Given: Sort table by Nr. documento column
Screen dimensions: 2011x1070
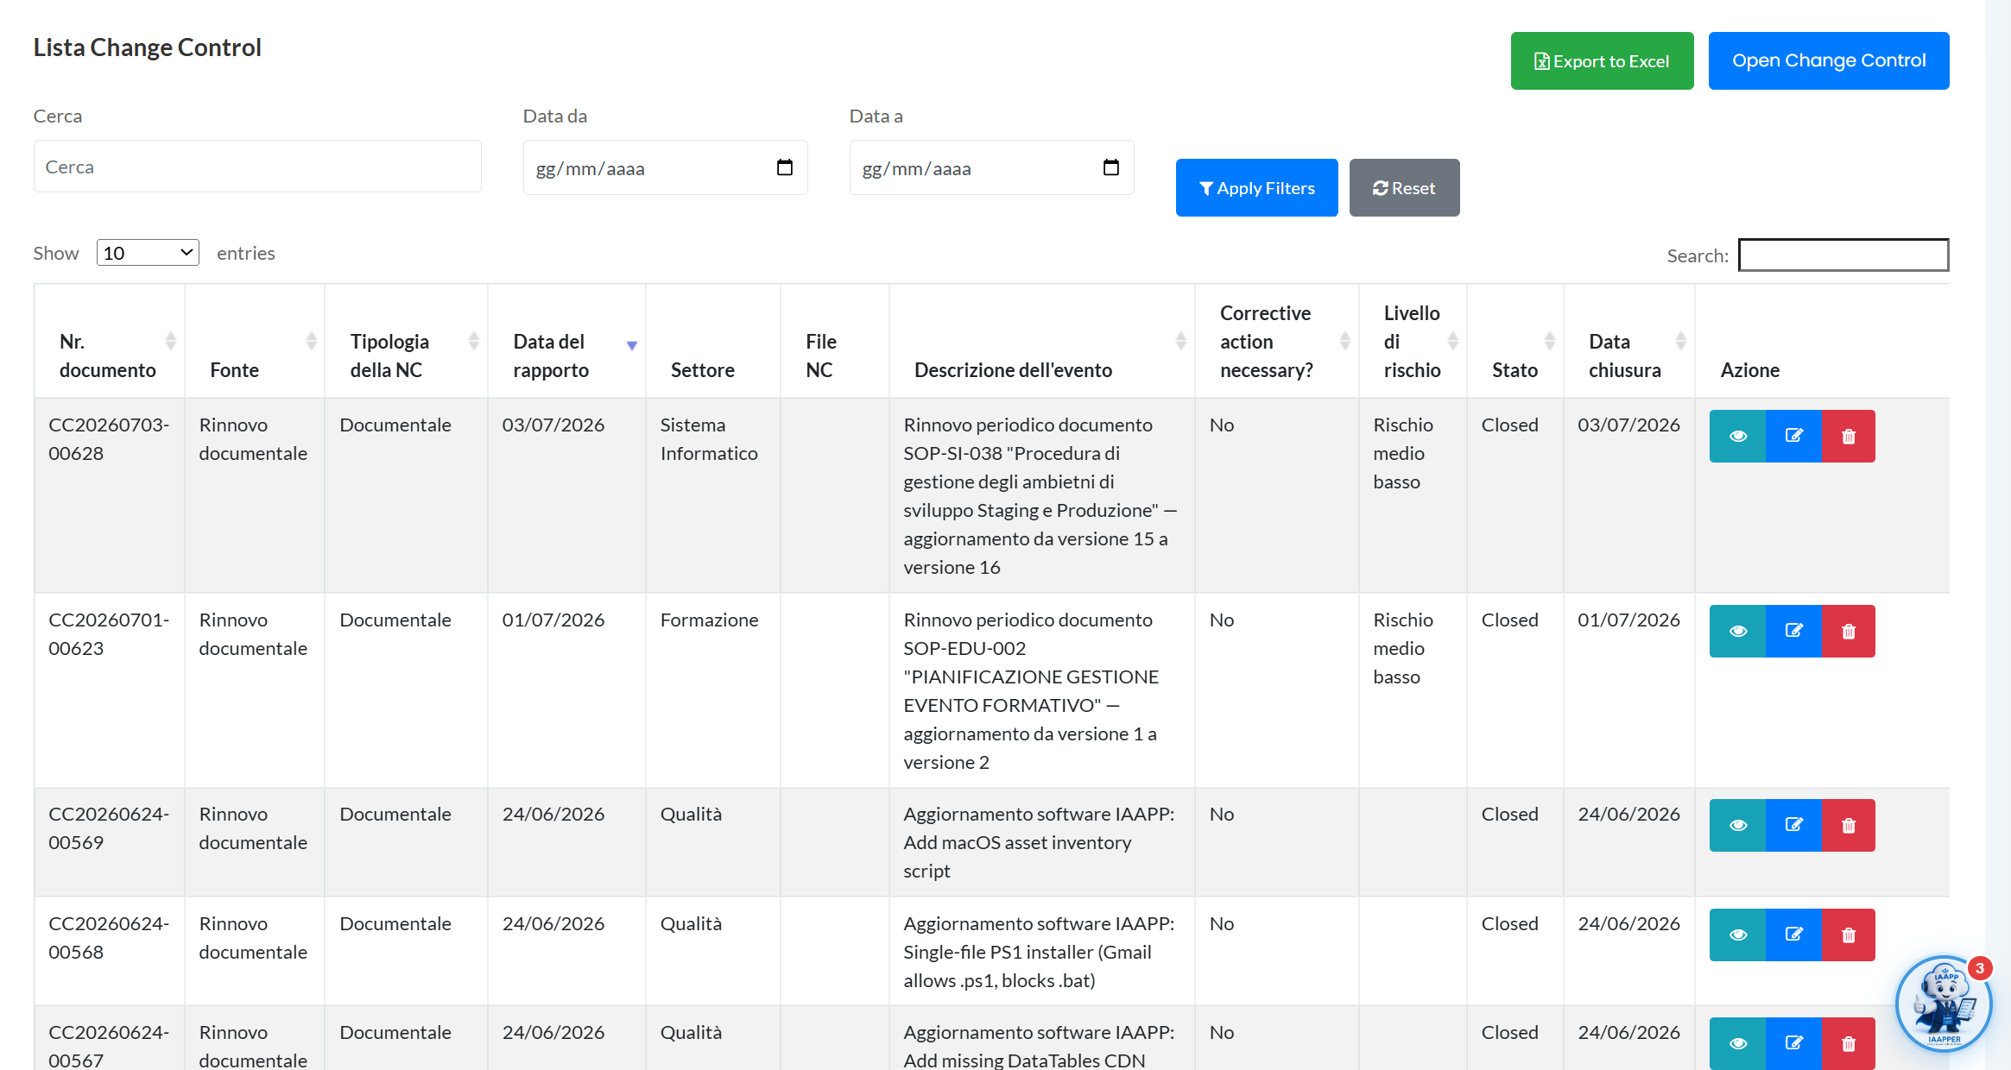Looking at the screenshot, I should pos(109,341).
